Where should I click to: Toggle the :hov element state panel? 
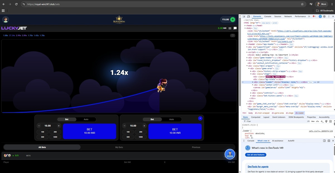pos(313,121)
